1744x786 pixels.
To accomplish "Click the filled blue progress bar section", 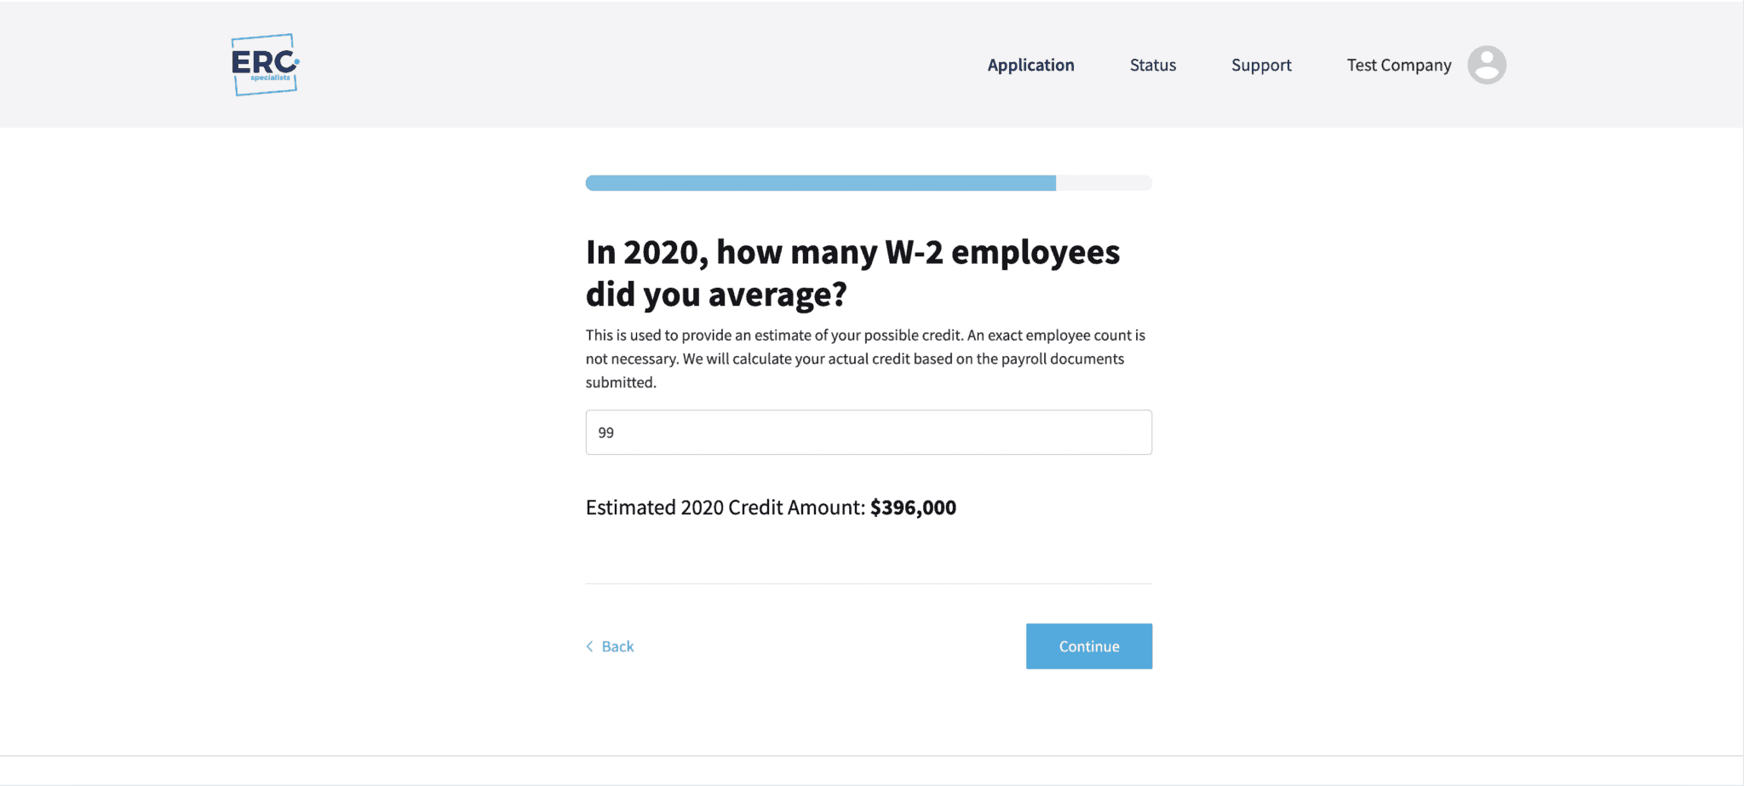I will [x=820, y=183].
